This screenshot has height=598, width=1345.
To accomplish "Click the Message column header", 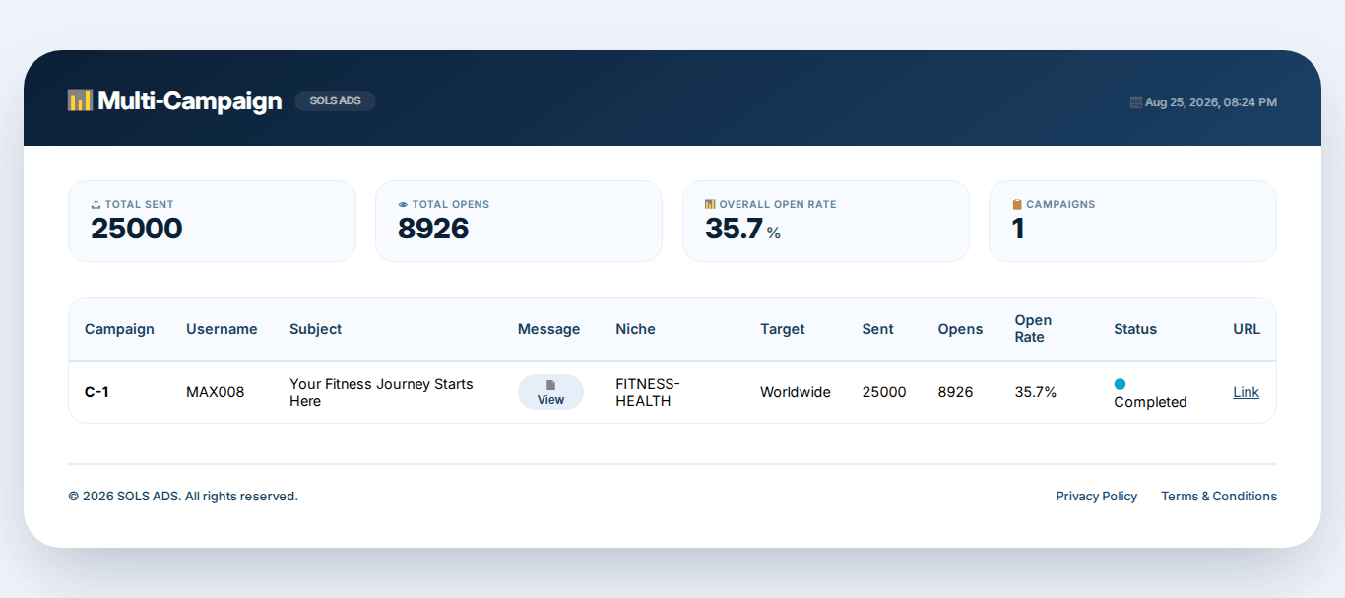I will point(548,329).
